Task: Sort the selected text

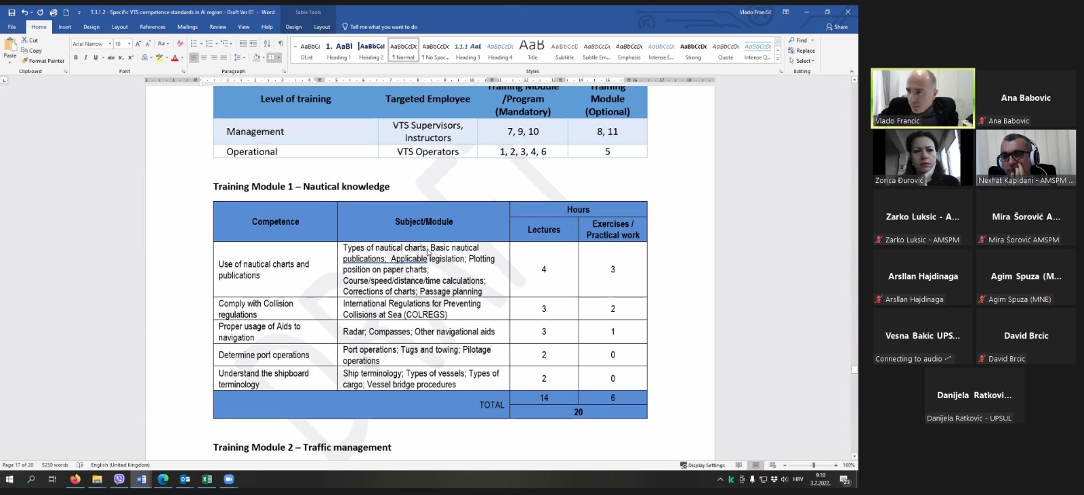Action: 268,43
